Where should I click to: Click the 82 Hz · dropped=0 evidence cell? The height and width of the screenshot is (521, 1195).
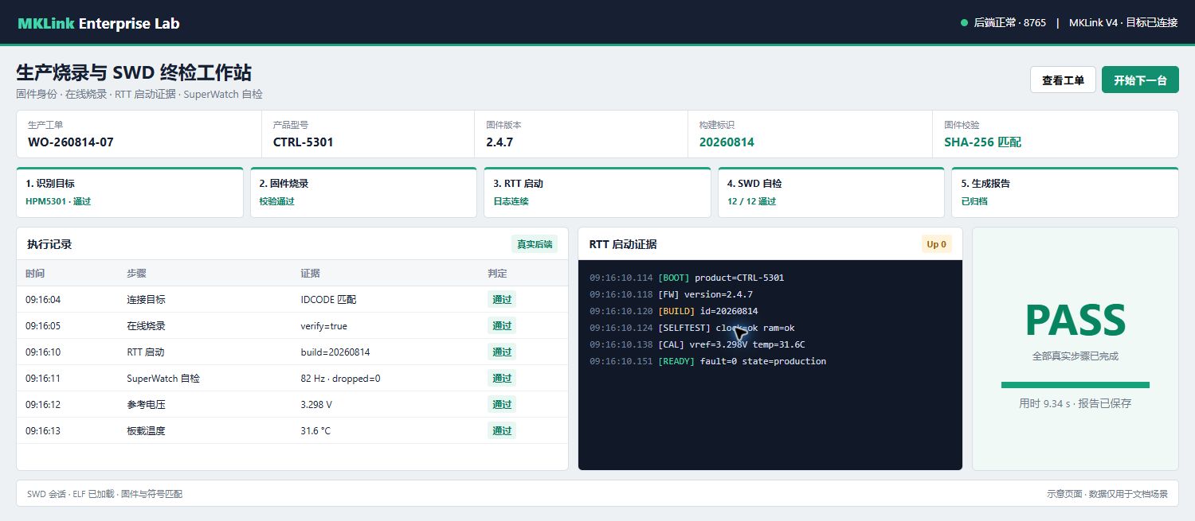(x=341, y=379)
